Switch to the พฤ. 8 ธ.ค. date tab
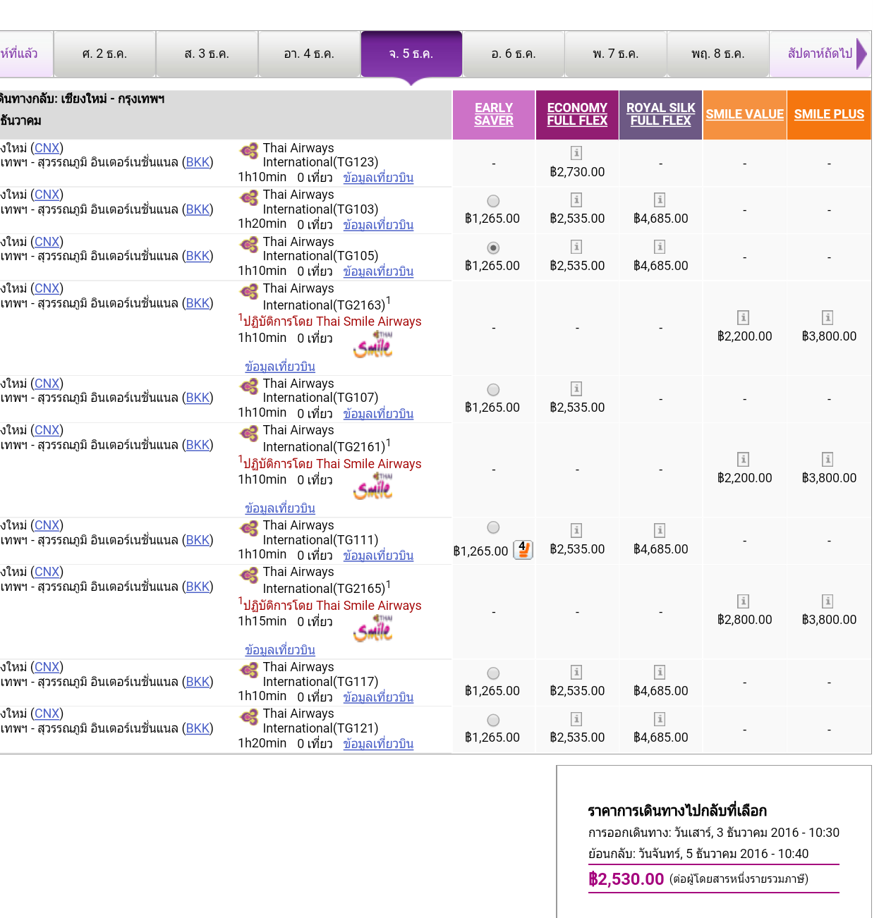 [x=718, y=54]
